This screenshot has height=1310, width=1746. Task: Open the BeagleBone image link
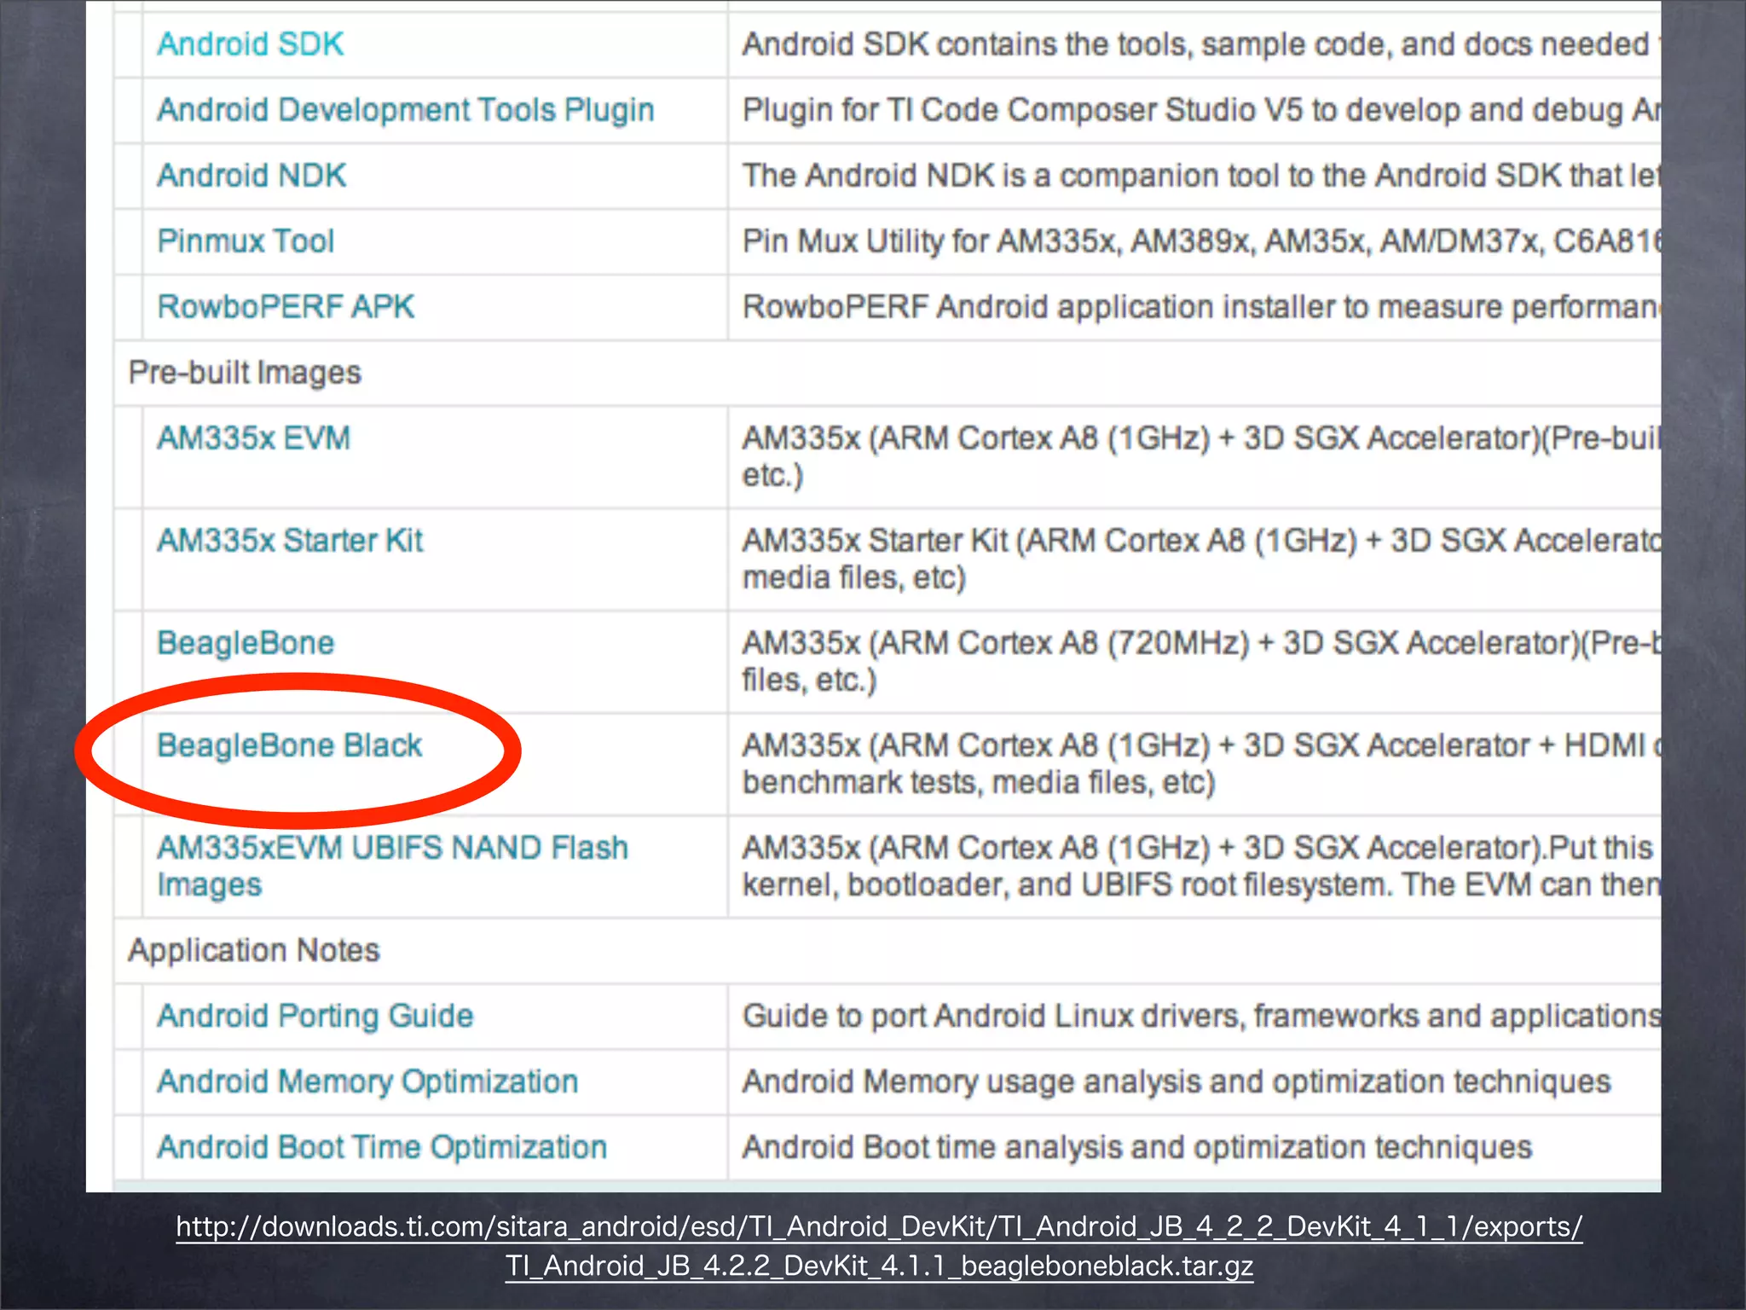coord(246,643)
